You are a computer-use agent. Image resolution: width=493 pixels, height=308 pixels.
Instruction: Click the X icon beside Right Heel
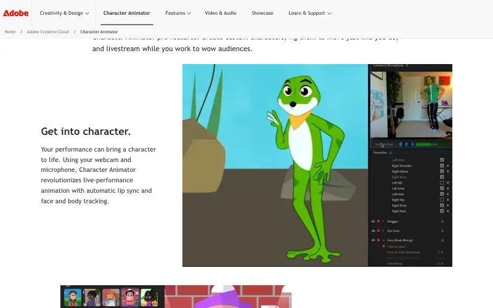pos(448,211)
